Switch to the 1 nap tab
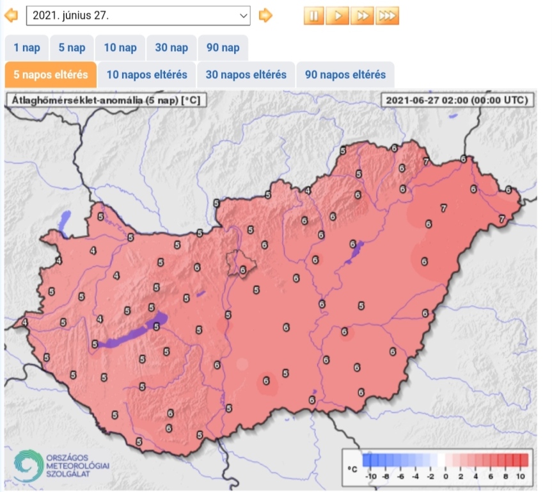 (x=27, y=48)
